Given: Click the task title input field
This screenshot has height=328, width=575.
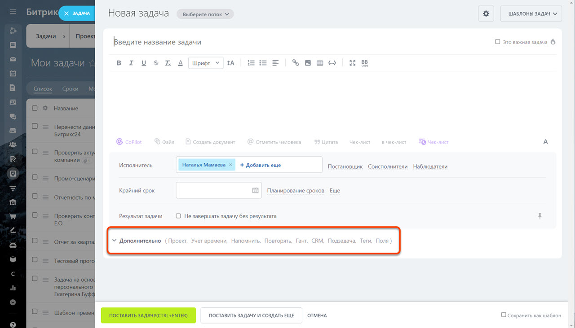Looking at the screenshot, I should 301,42.
